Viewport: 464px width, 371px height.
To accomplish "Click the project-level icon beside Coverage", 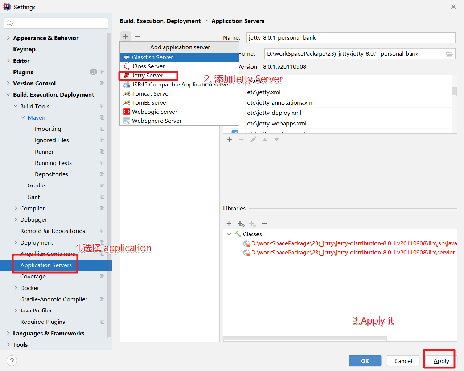I will (102, 276).
